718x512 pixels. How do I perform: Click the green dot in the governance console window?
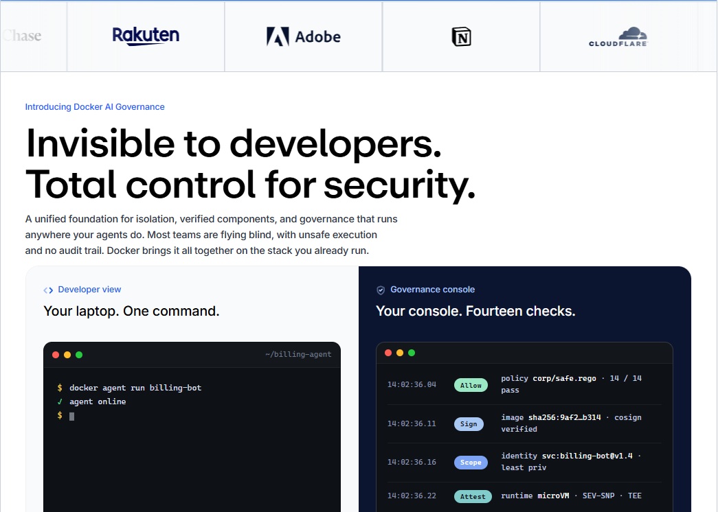412,353
